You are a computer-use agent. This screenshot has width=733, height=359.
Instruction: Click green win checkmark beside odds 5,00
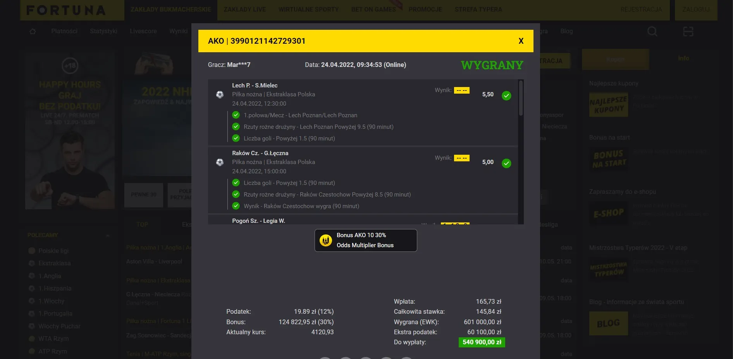click(506, 163)
